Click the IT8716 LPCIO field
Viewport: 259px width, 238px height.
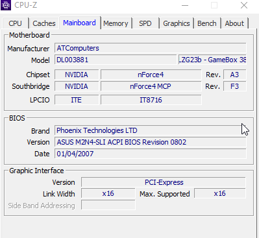151,100
